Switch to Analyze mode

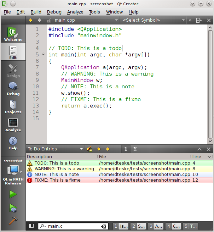tap(13, 125)
